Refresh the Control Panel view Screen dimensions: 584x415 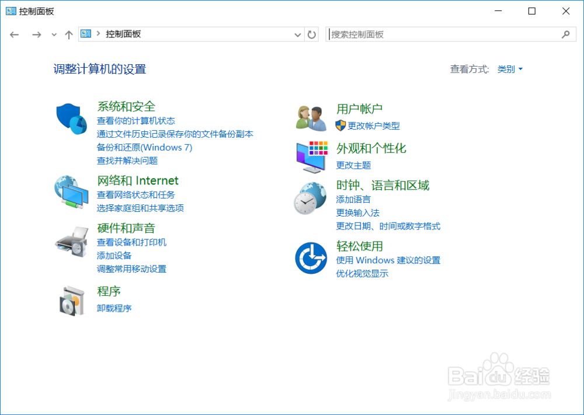coord(311,34)
